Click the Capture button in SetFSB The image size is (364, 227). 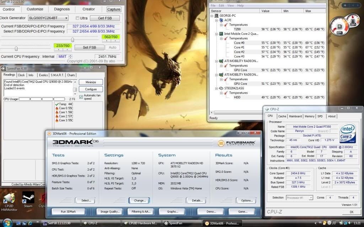[114, 9]
